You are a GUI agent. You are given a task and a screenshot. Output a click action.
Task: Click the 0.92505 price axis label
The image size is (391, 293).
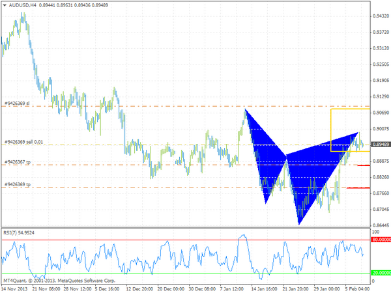coord(381,64)
